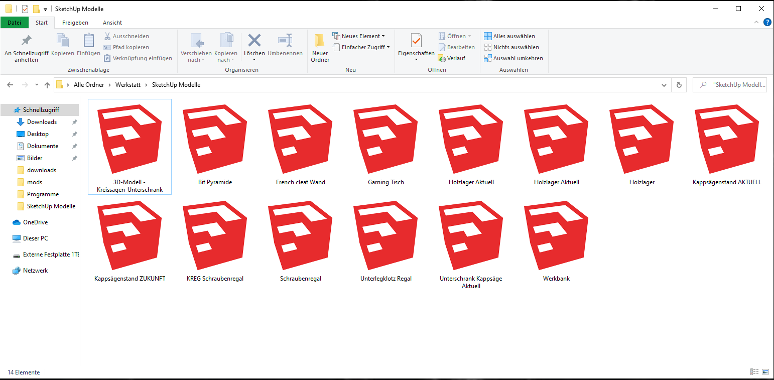Click Auswahl umkehren to invert selection
The image size is (774, 380).
tap(513, 58)
